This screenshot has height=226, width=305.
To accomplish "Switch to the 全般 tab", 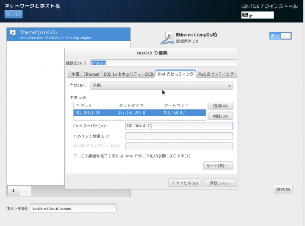I will pos(75,74).
